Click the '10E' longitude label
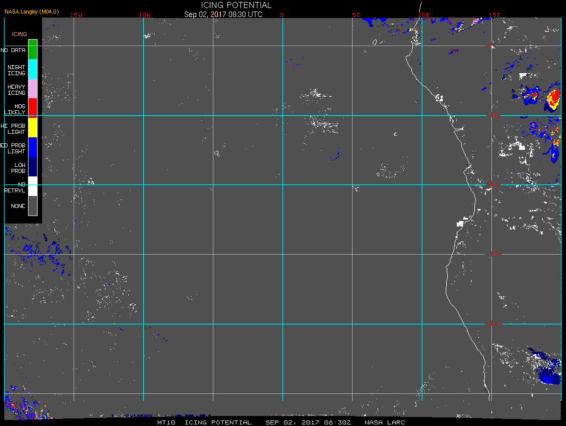566x426 pixels. (x=424, y=15)
